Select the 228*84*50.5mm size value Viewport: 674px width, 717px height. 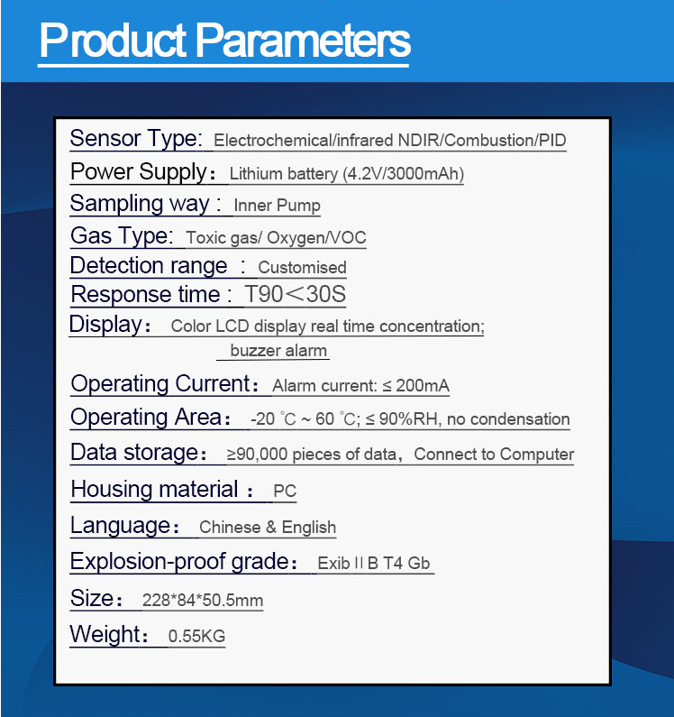[x=203, y=601]
